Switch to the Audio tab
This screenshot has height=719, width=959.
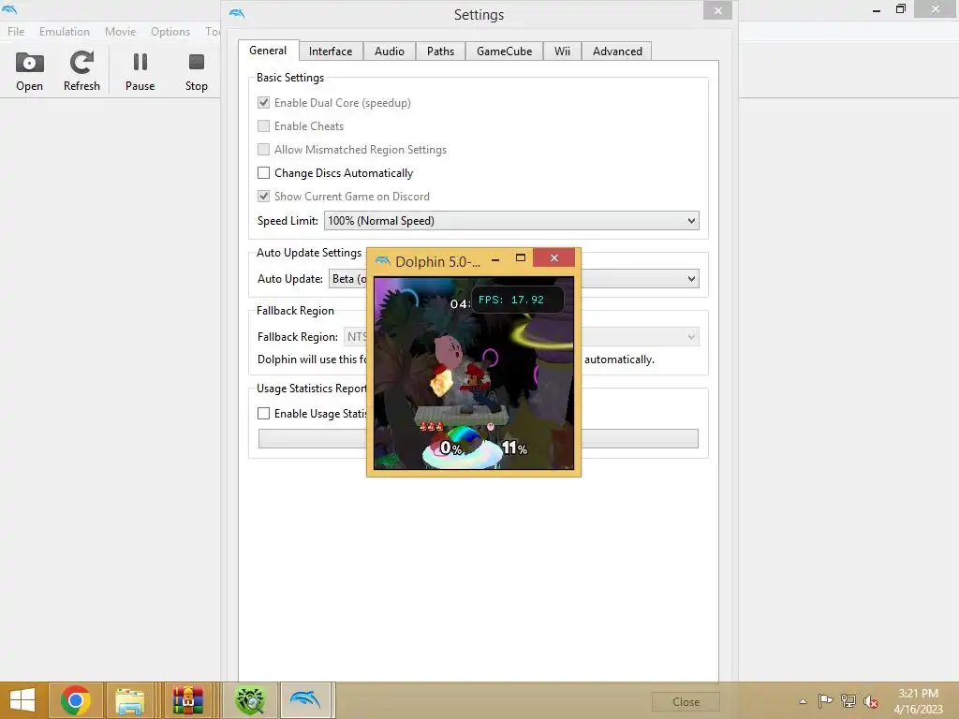point(390,51)
